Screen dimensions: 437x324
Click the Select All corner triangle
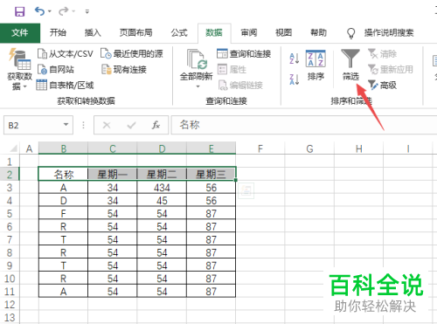pos(13,148)
